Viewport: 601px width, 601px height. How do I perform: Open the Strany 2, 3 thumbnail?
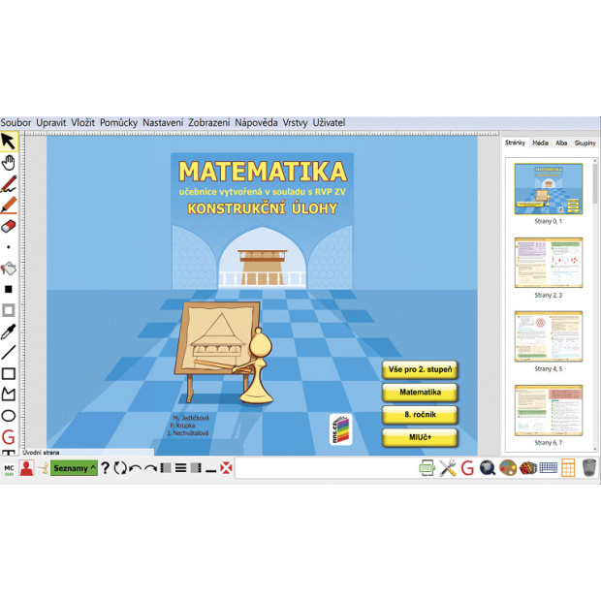coord(548,262)
